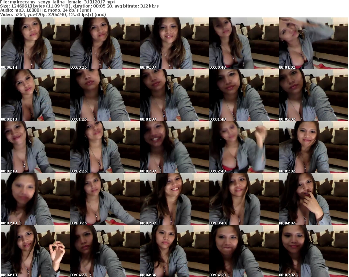Click the 'Video: h264, yuv420p' line
Viewport: 349px width, 277px height.
53,14
